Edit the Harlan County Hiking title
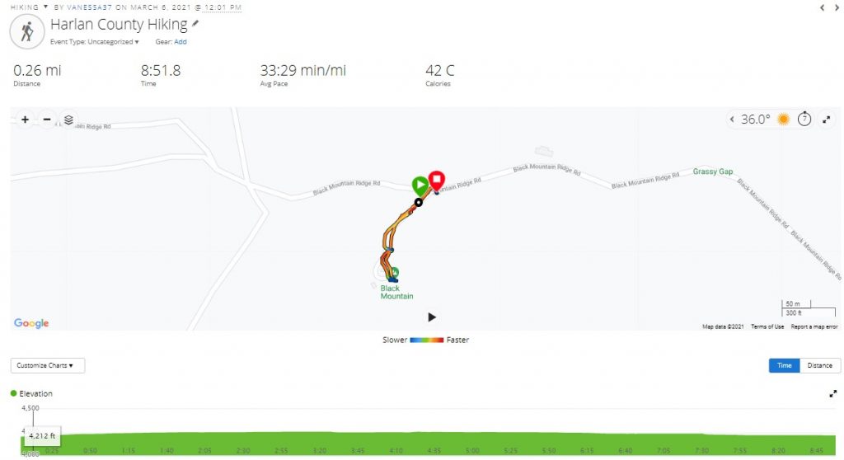844x460 pixels. click(x=195, y=24)
